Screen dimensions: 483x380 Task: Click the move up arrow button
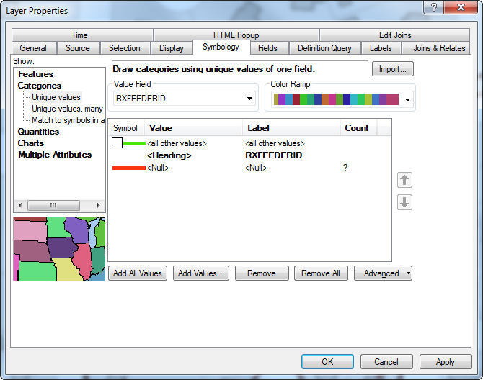coord(404,180)
